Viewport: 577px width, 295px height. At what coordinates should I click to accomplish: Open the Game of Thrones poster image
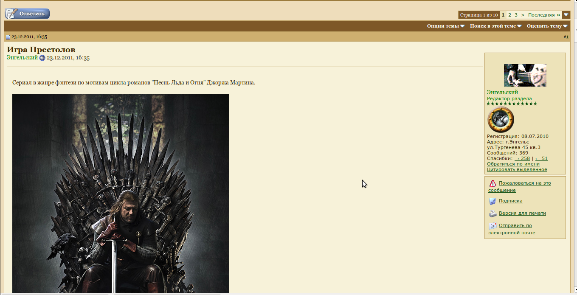coord(121,193)
